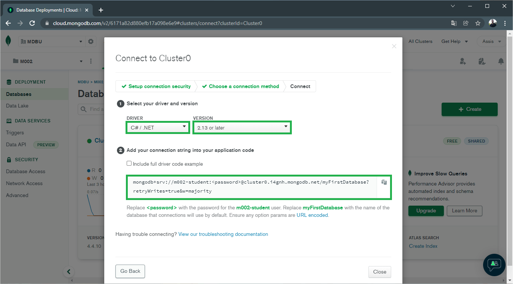Go to the Setup connection security step
This screenshot has width=513, height=284.
pos(156,86)
